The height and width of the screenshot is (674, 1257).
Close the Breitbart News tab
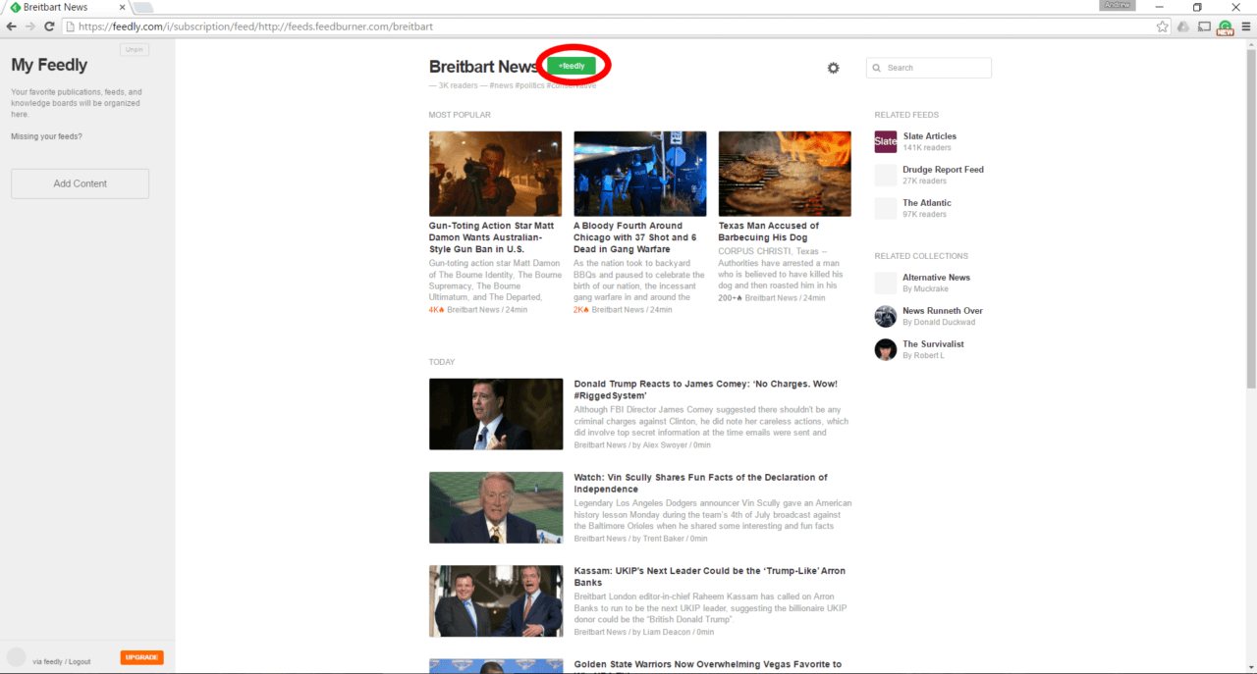(x=122, y=7)
